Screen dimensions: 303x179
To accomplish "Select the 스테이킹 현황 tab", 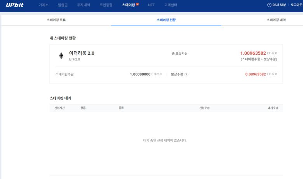I will click(166, 20).
